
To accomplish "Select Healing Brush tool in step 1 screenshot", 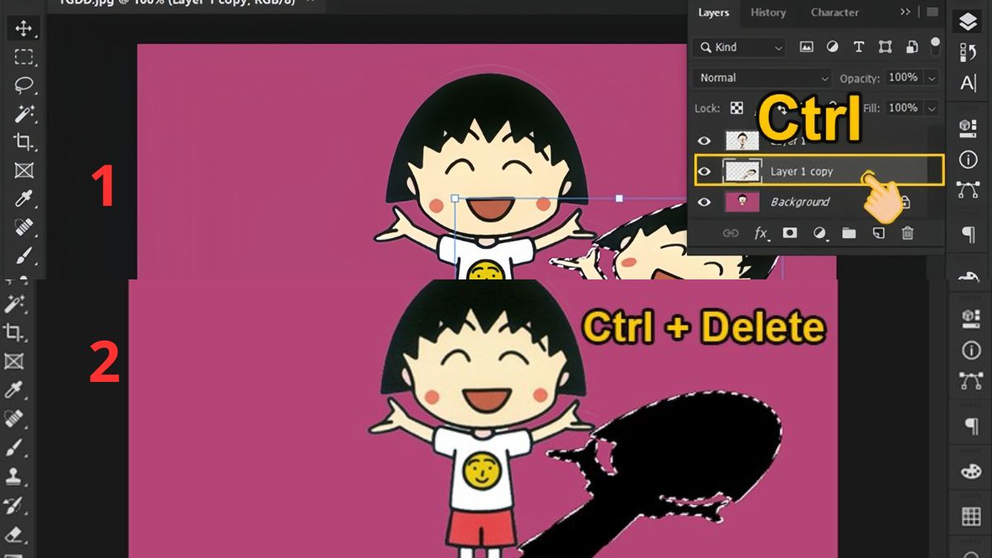I will pyautogui.click(x=24, y=227).
